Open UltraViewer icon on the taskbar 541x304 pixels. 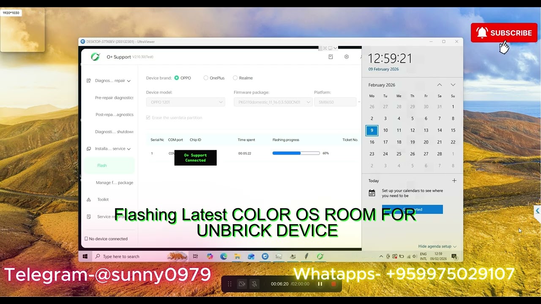pyautogui.click(x=265, y=256)
